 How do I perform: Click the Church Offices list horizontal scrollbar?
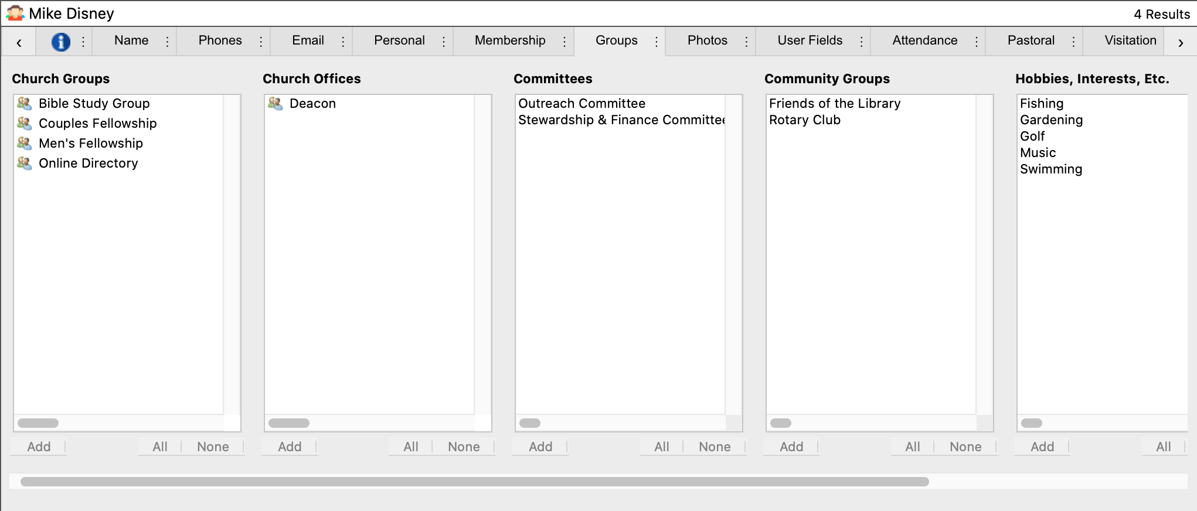289,423
